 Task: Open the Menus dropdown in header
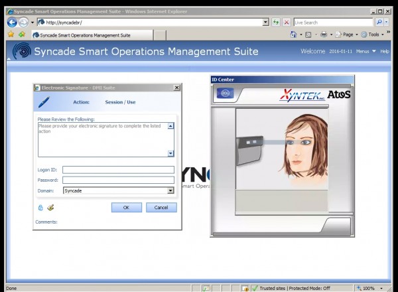click(x=365, y=51)
